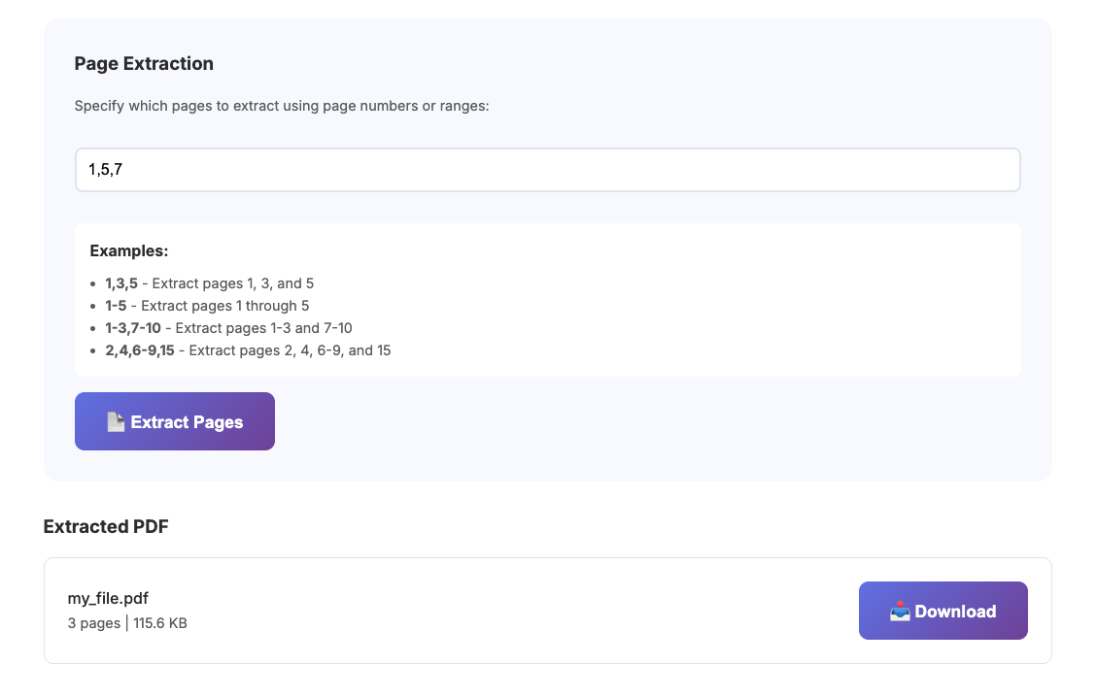This screenshot has width=1096, height=697.
Task: Click the 'Specify which pages to extract' instruction text
Action: coord(282,106)
